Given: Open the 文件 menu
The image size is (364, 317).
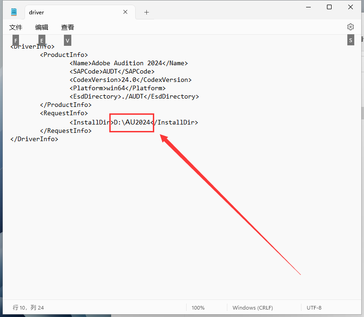Looking at the screenshot, I should (16, 27).
